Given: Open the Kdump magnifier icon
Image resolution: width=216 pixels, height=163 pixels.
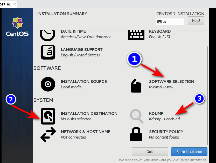Looking at the screenshot, I should 136,116.
